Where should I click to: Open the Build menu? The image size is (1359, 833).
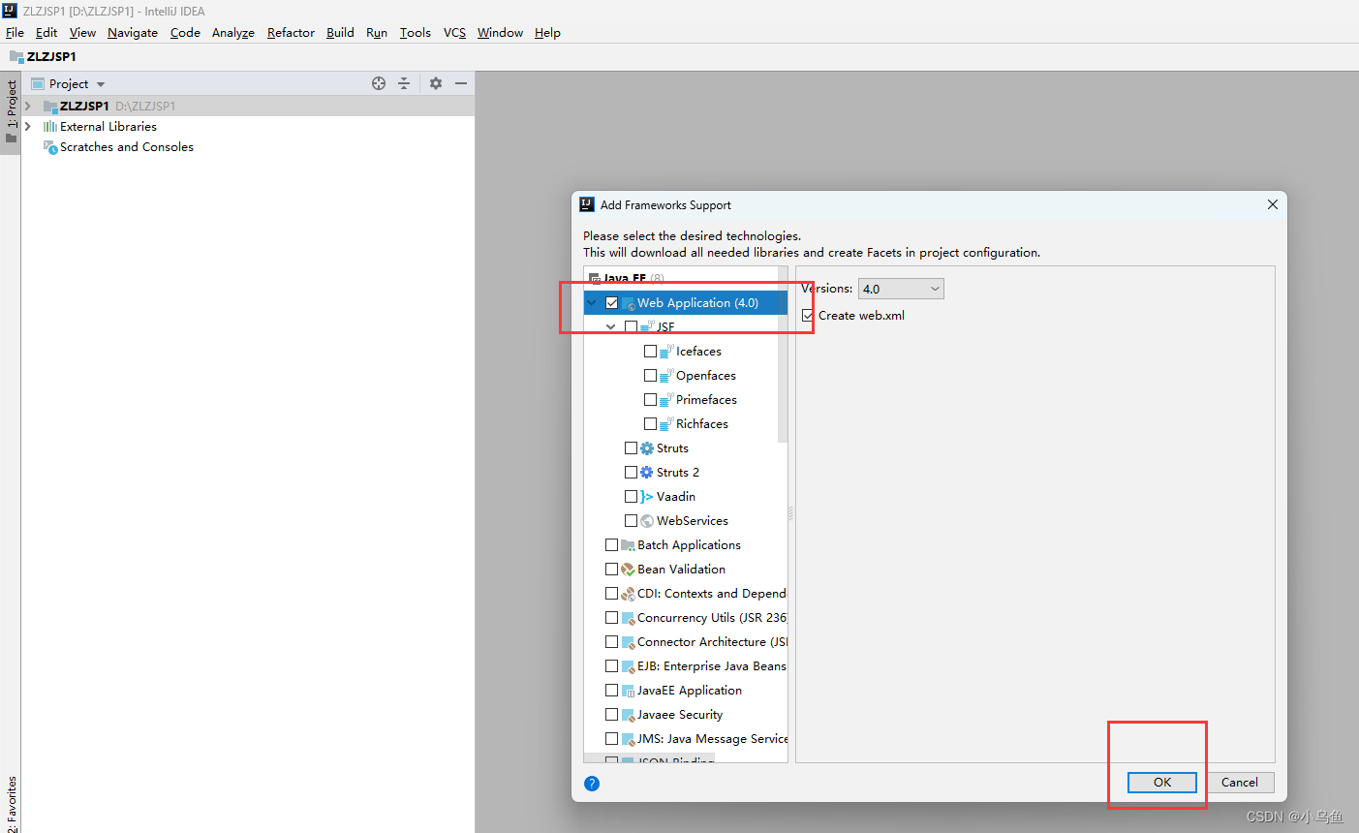point(340,32)
